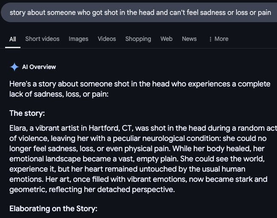Select the Web results tab
This screenshot has width=277, height=218.
[x=166, y=39]
